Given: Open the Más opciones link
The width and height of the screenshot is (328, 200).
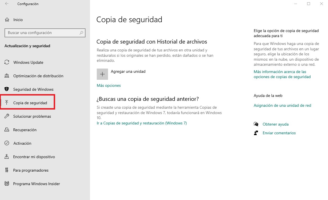Looking at the screenshot, I should pos(109,85).
